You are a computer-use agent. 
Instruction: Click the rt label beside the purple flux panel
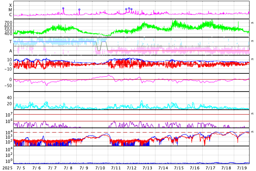[x=252, y=113]
